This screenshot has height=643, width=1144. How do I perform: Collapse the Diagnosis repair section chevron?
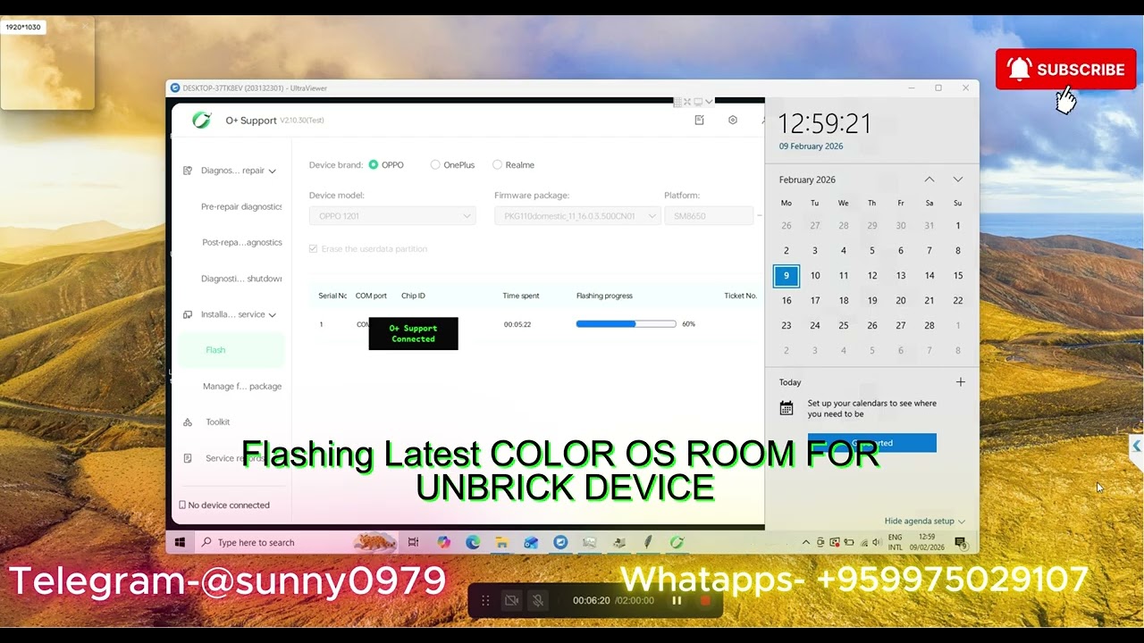tap(273, 171)
